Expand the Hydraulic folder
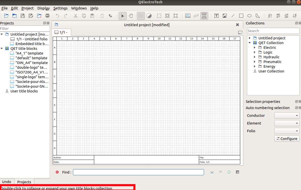Viewport: 301px width, 190px height. pos(254,57)
